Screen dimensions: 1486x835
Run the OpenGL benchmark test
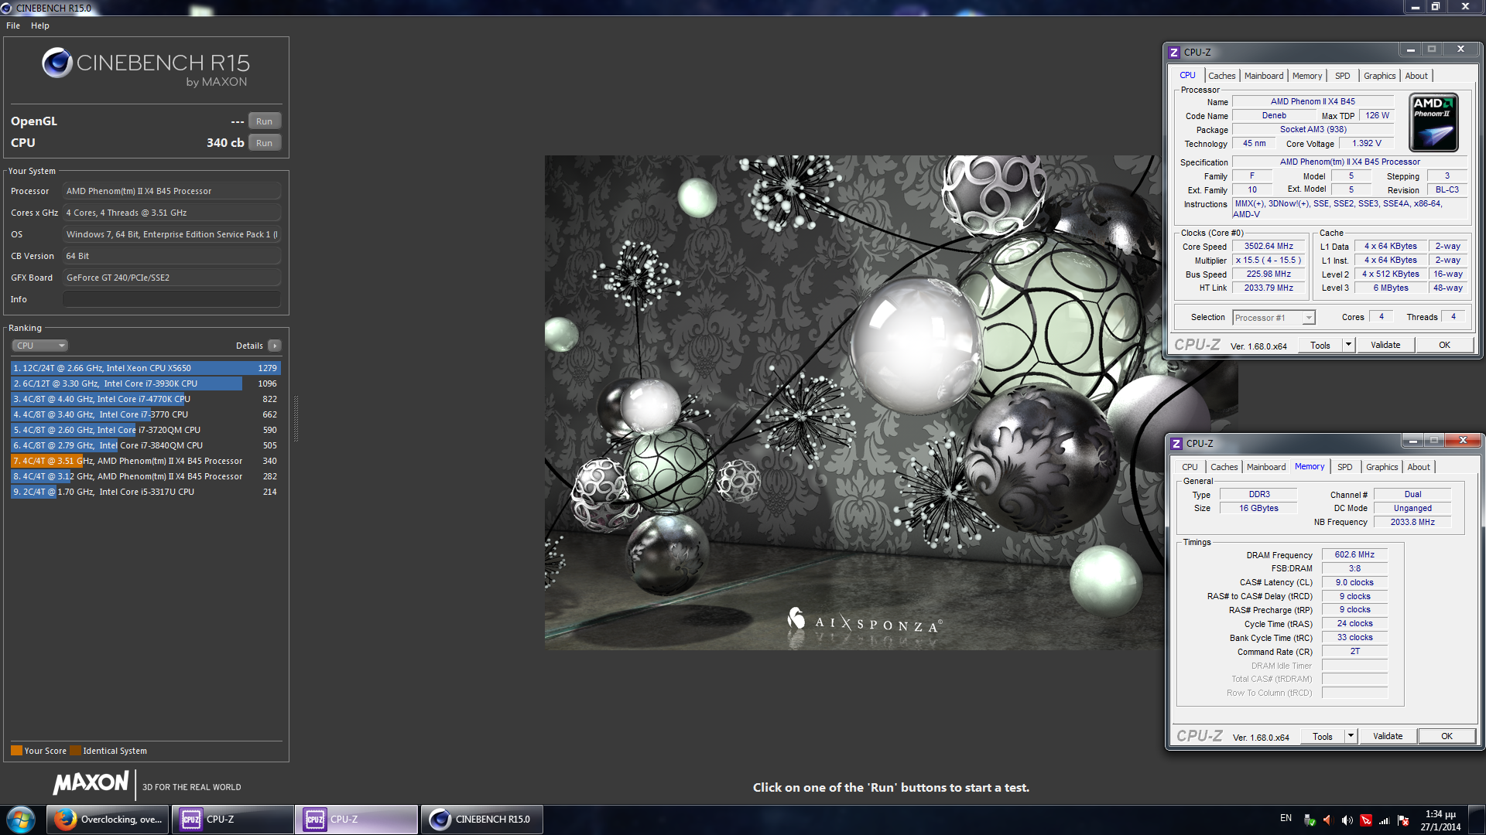coord(264,121)
